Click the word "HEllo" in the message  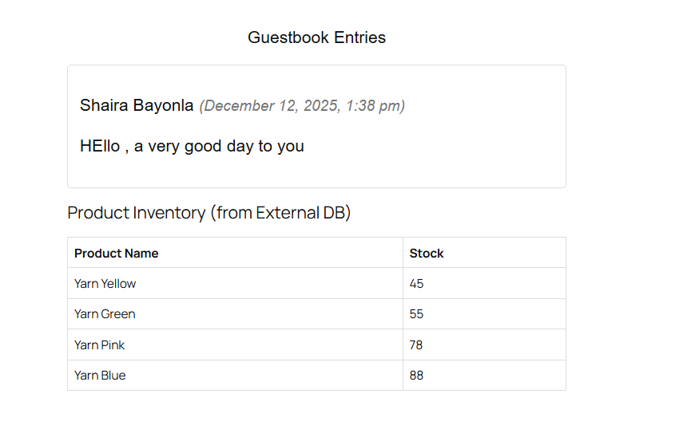pyautogui.click(x=100, y=146)
